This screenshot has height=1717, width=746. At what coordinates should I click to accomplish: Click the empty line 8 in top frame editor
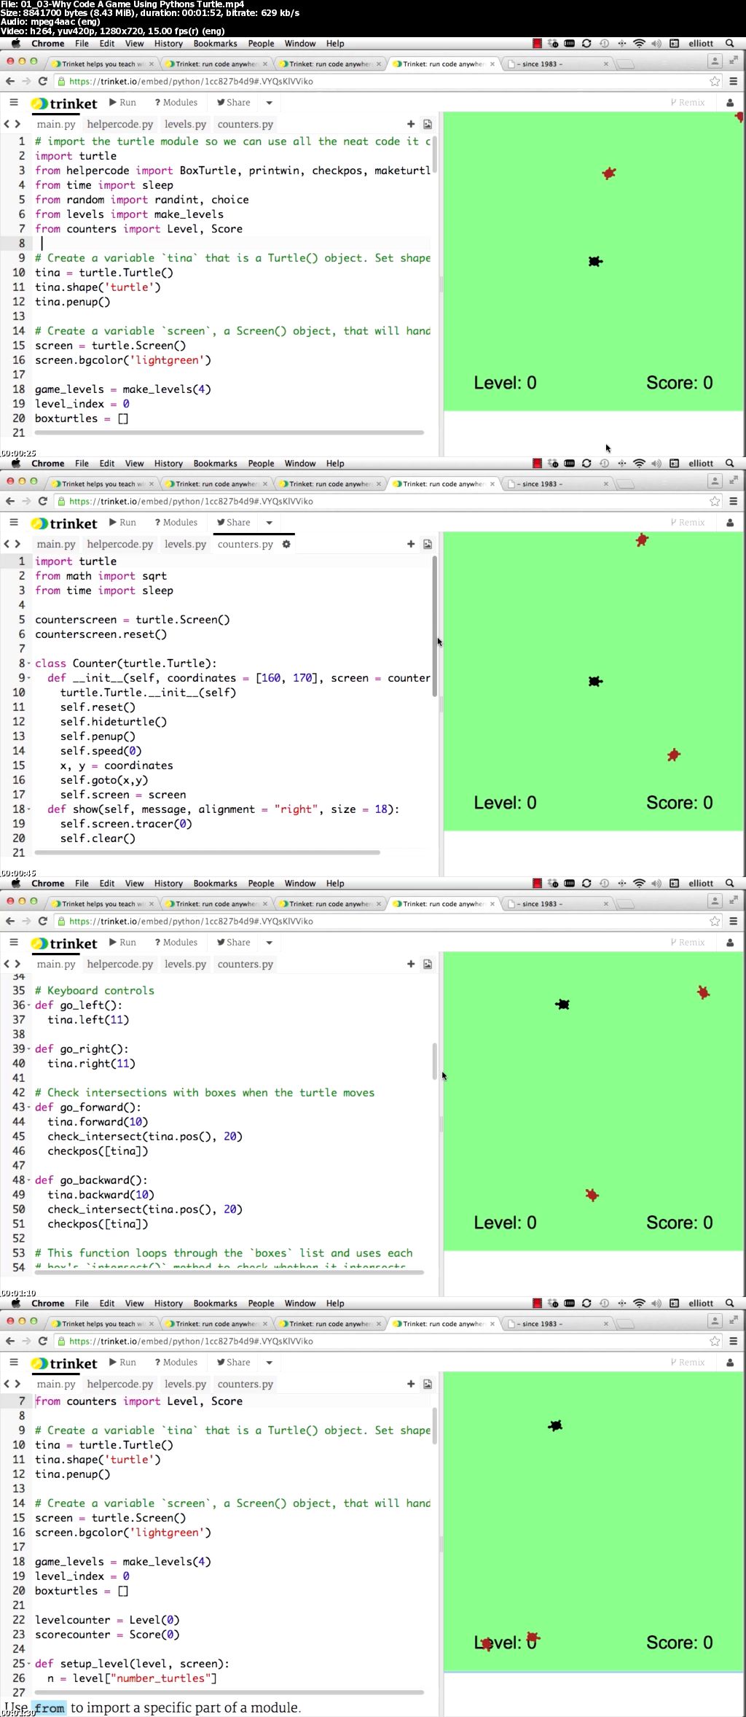coord(233,244)
